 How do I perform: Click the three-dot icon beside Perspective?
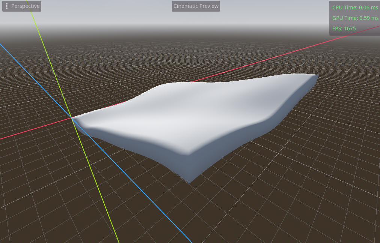pos(7,6)
